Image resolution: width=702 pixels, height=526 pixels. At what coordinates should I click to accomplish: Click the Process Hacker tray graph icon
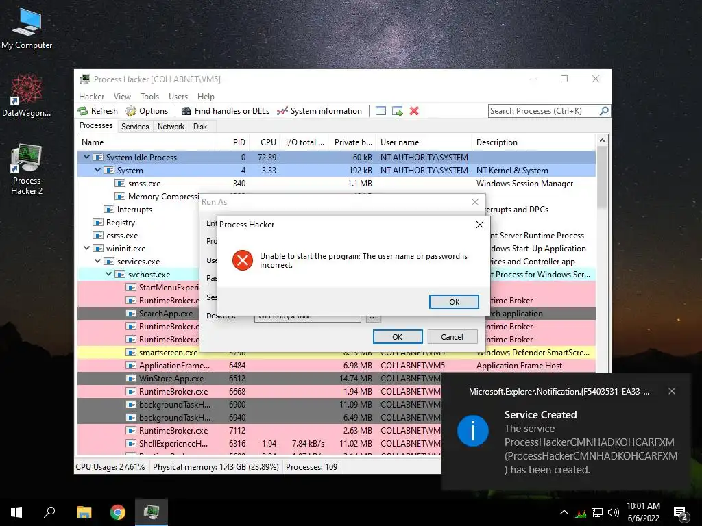pos(581,512)
